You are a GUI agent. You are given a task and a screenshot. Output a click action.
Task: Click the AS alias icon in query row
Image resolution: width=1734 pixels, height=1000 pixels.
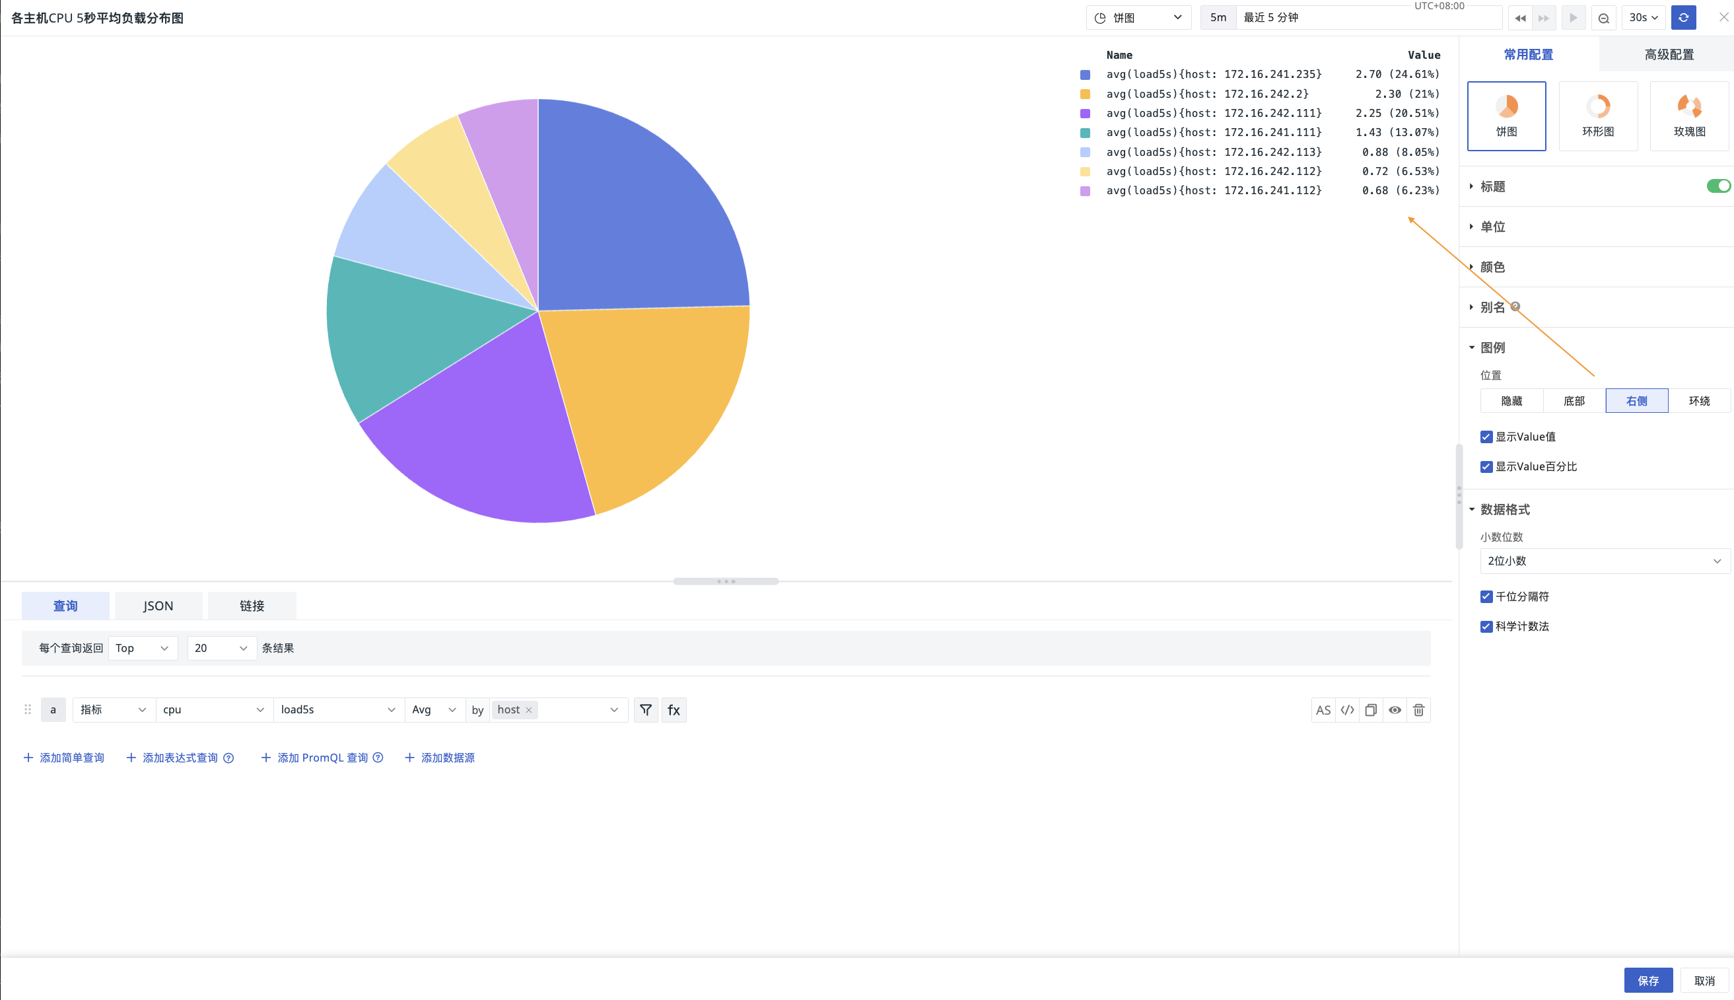(1323, 710)
